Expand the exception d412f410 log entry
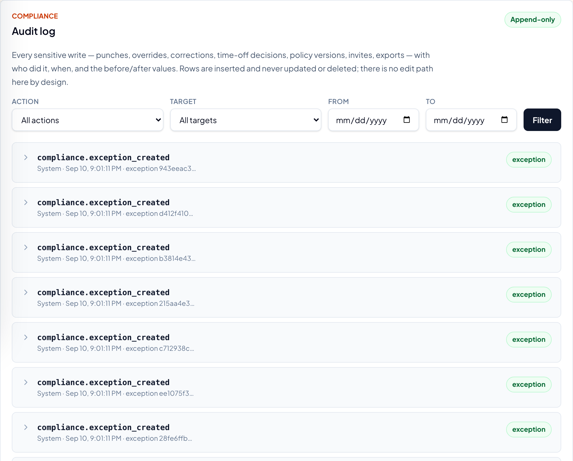573x461 pixels. 26,202
